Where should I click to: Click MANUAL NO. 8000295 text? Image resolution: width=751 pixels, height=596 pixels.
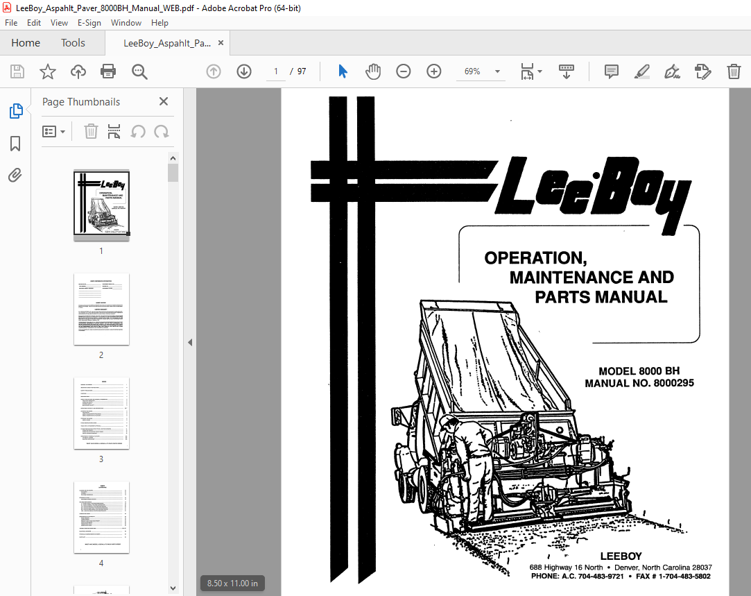639,383
